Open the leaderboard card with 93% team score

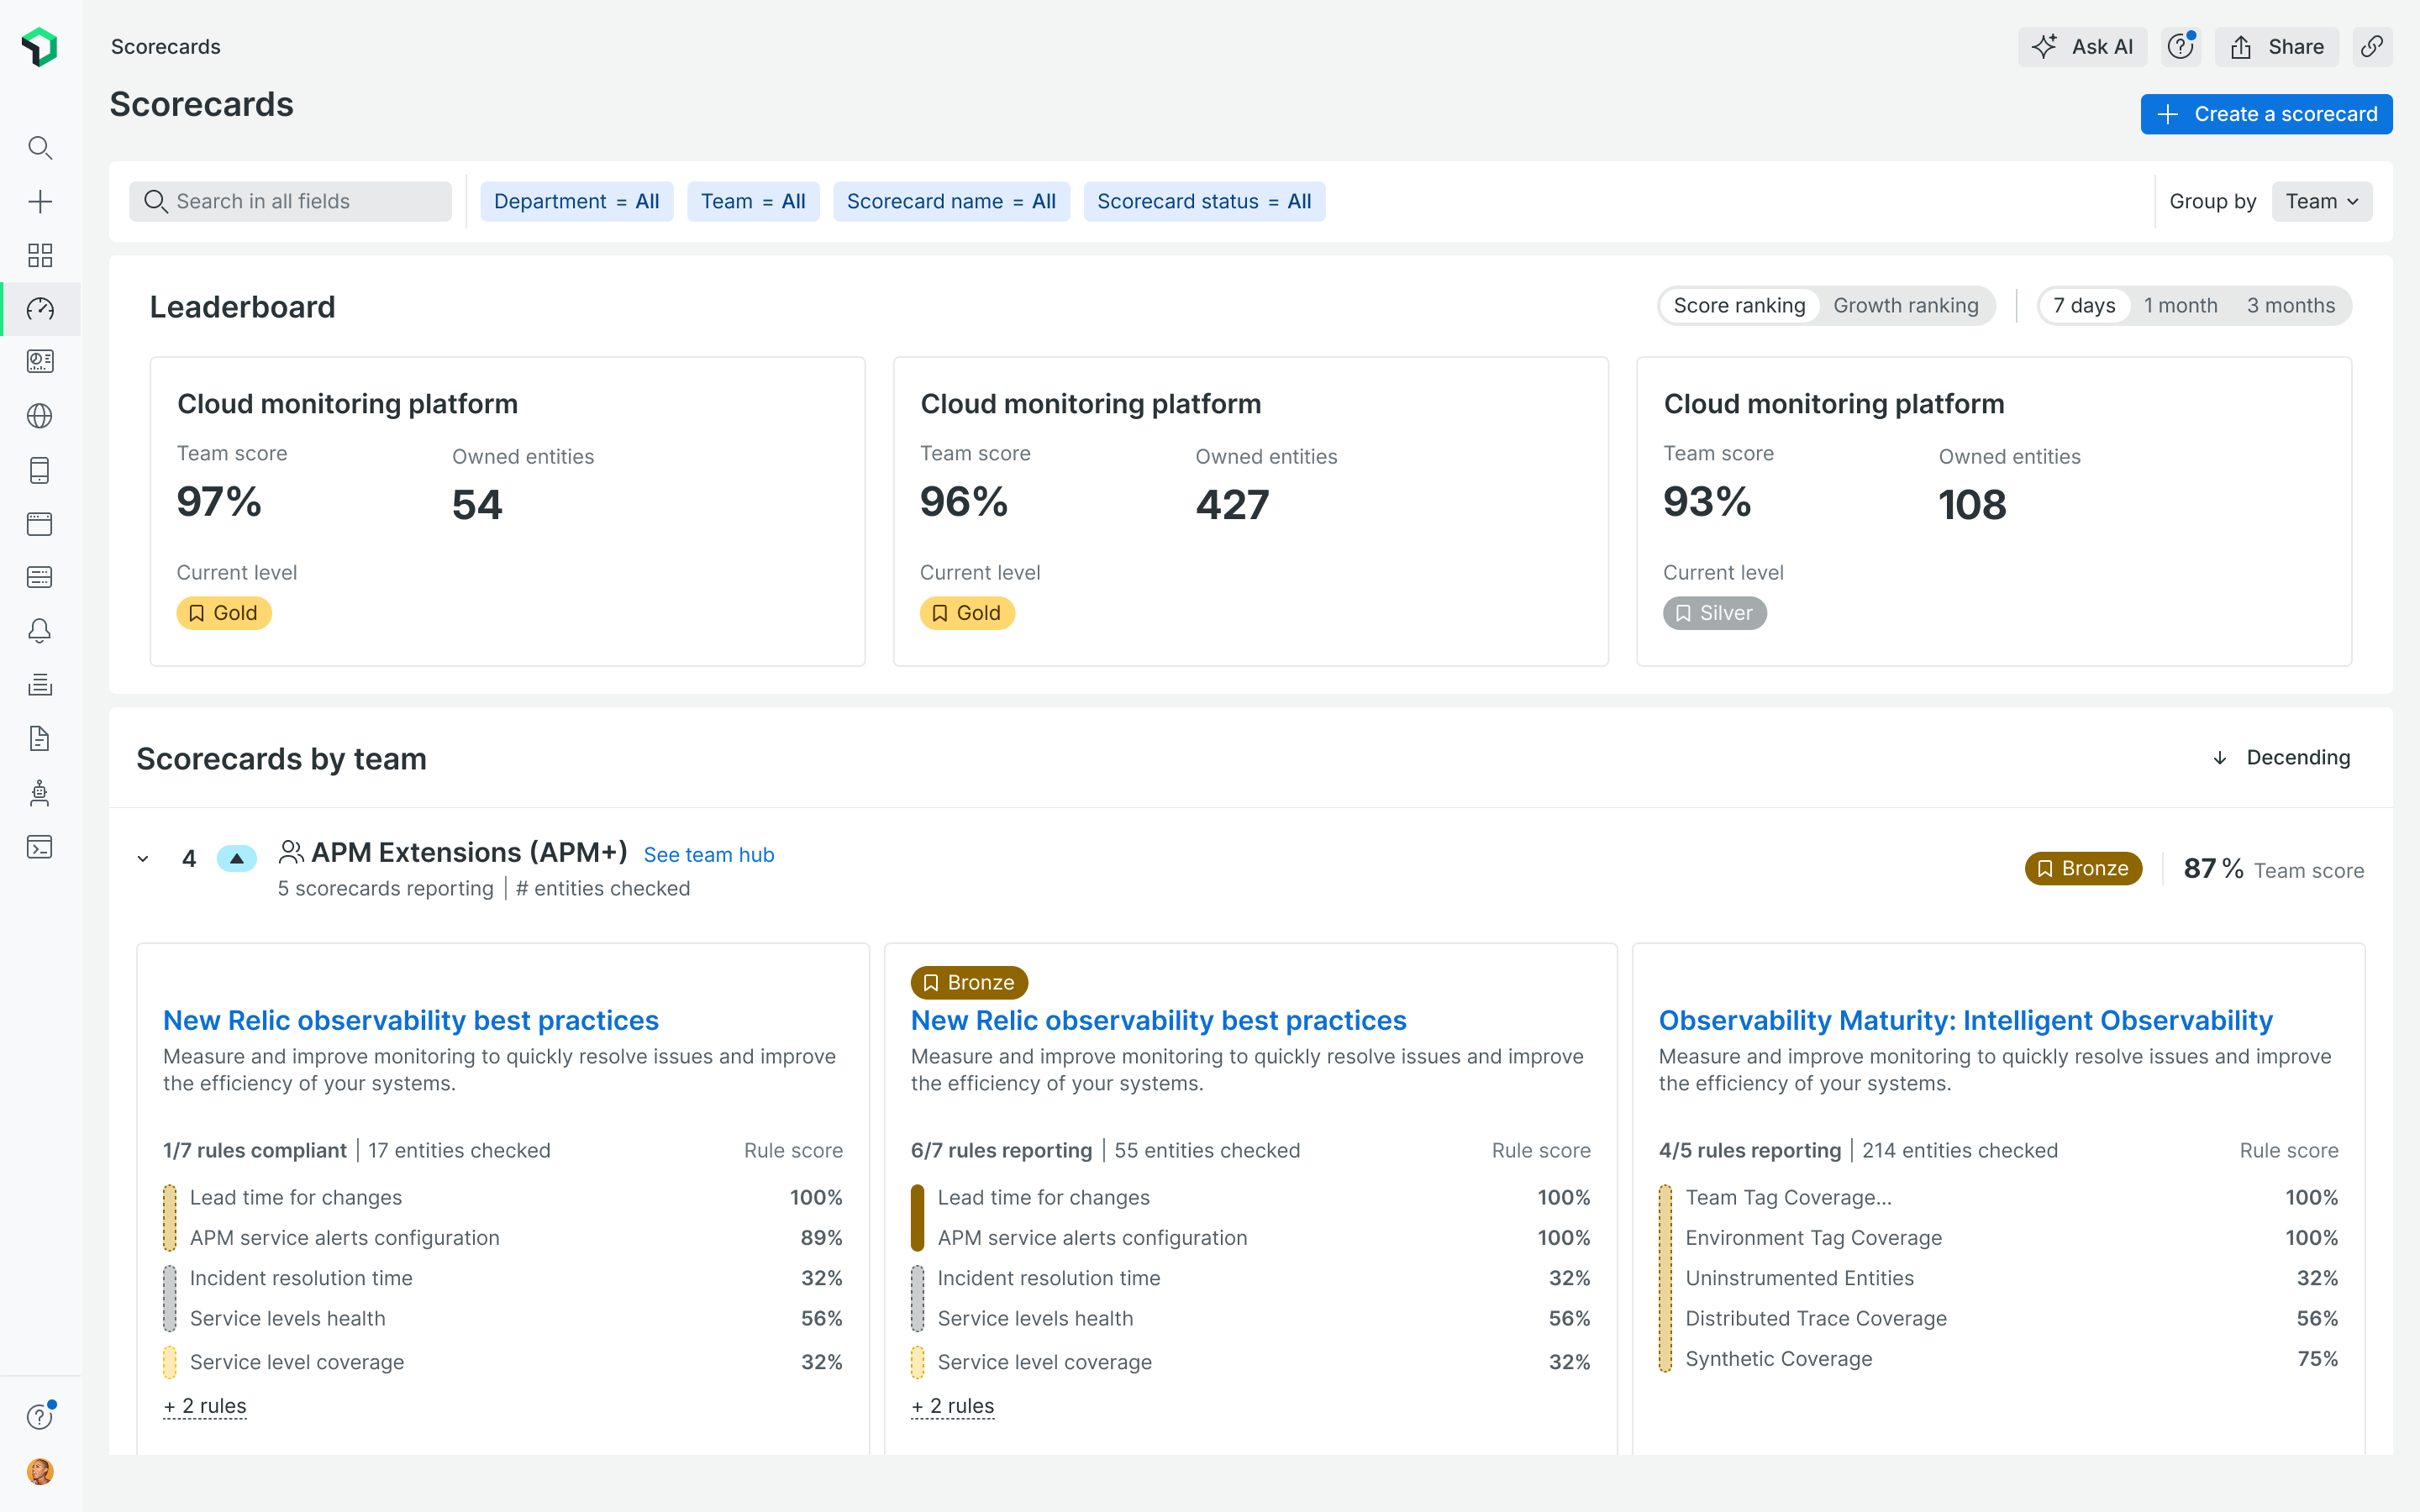1993,511
